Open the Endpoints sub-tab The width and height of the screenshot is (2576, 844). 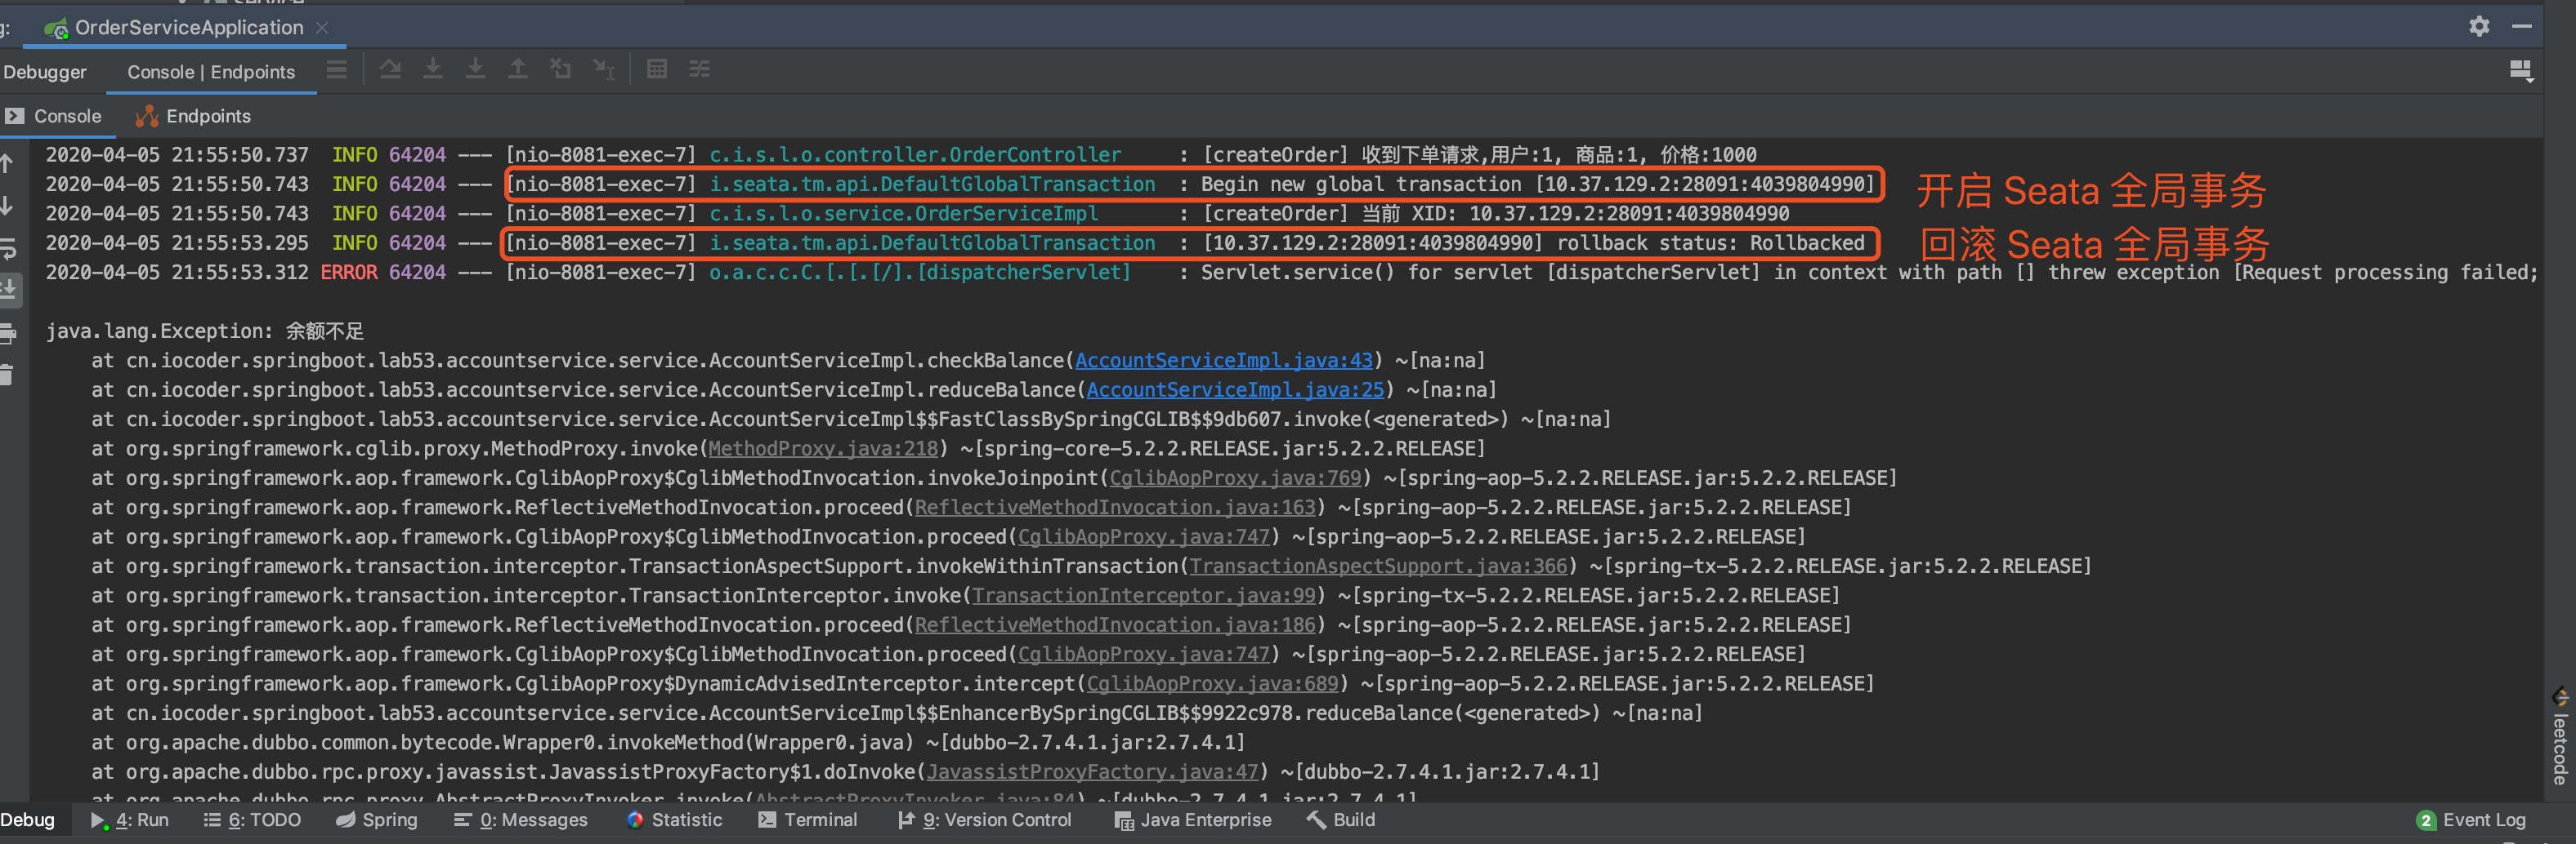tap(194, 116)
